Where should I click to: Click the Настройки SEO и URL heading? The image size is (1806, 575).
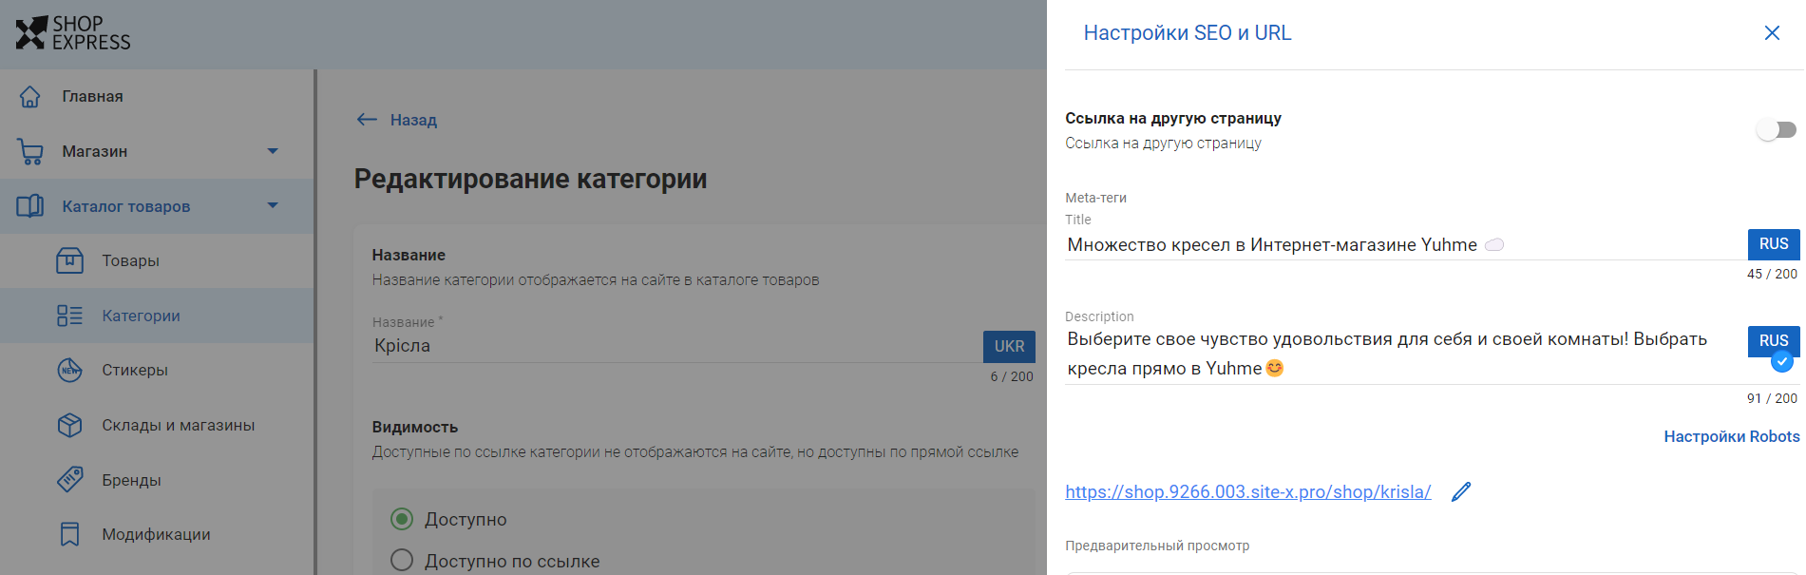tap(1188, 33)
